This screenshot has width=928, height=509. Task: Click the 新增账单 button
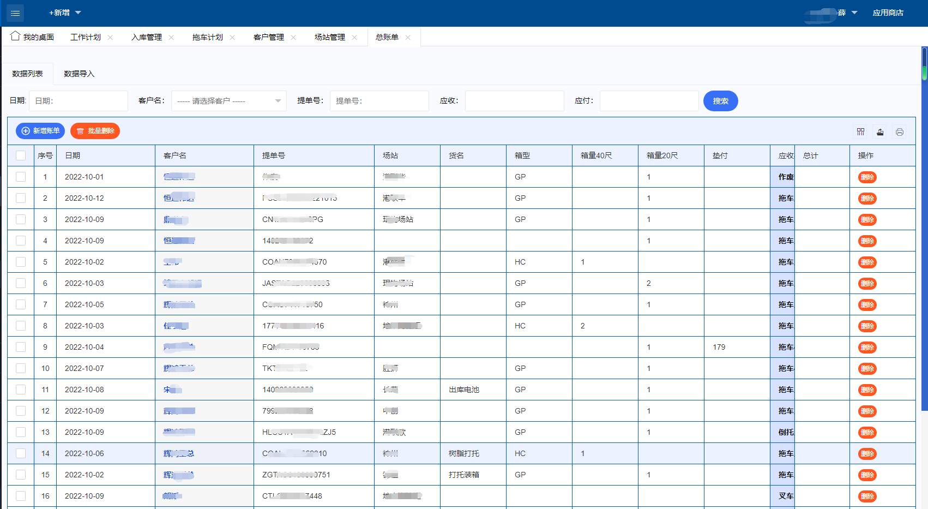point(40,131)
